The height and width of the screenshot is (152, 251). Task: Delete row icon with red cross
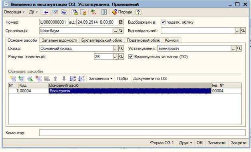(38, 78)
